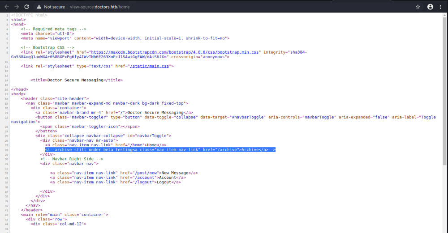The width and height of the screenshot is (448, 233).
Task: Bookmark this page with star icon
Action: tap(418, 7)
